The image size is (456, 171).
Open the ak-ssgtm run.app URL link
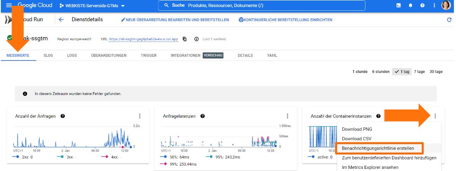pos(143,39)
